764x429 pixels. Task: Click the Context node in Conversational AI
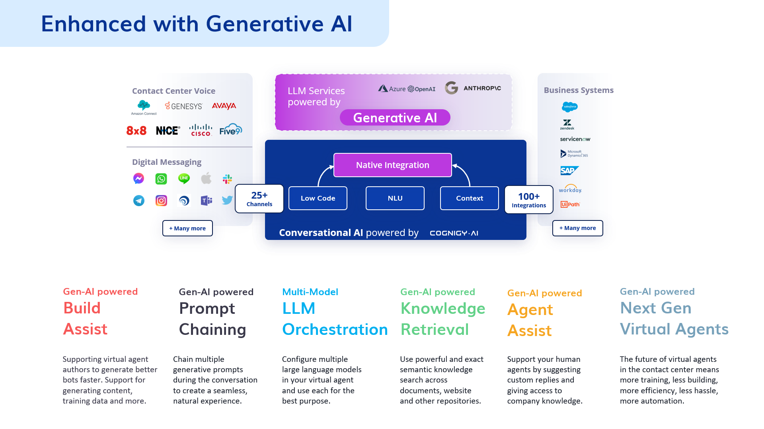(x=469, y=198)
